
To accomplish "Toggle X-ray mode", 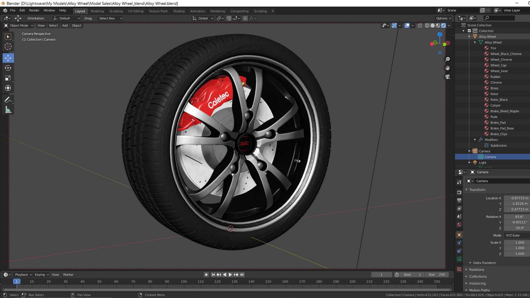I will point(420,26).
